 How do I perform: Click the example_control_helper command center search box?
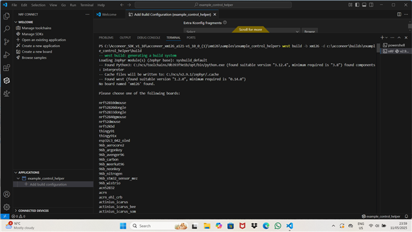click(213, 5)
